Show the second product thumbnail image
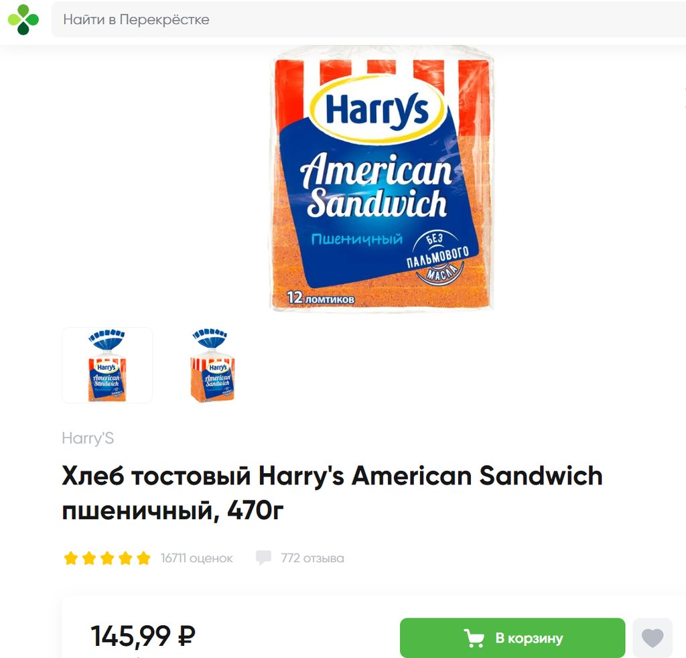Viewport: 686px width, 658px height. coord(213,365)
